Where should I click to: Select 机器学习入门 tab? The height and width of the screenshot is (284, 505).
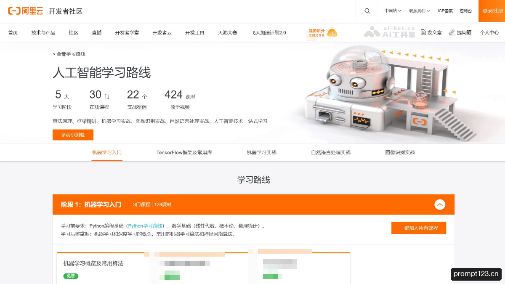(x=107, y=152)
